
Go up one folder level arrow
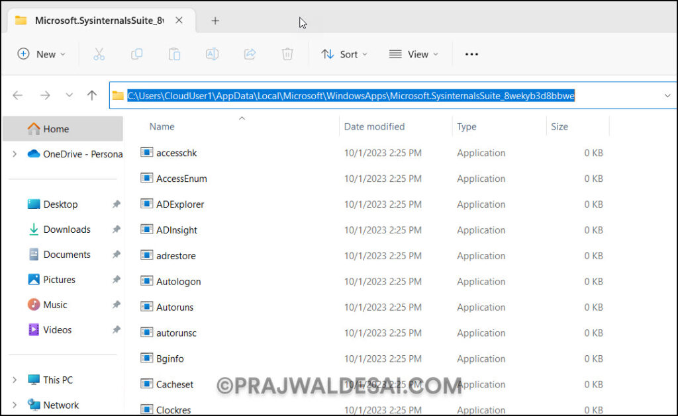click(91, 95)
